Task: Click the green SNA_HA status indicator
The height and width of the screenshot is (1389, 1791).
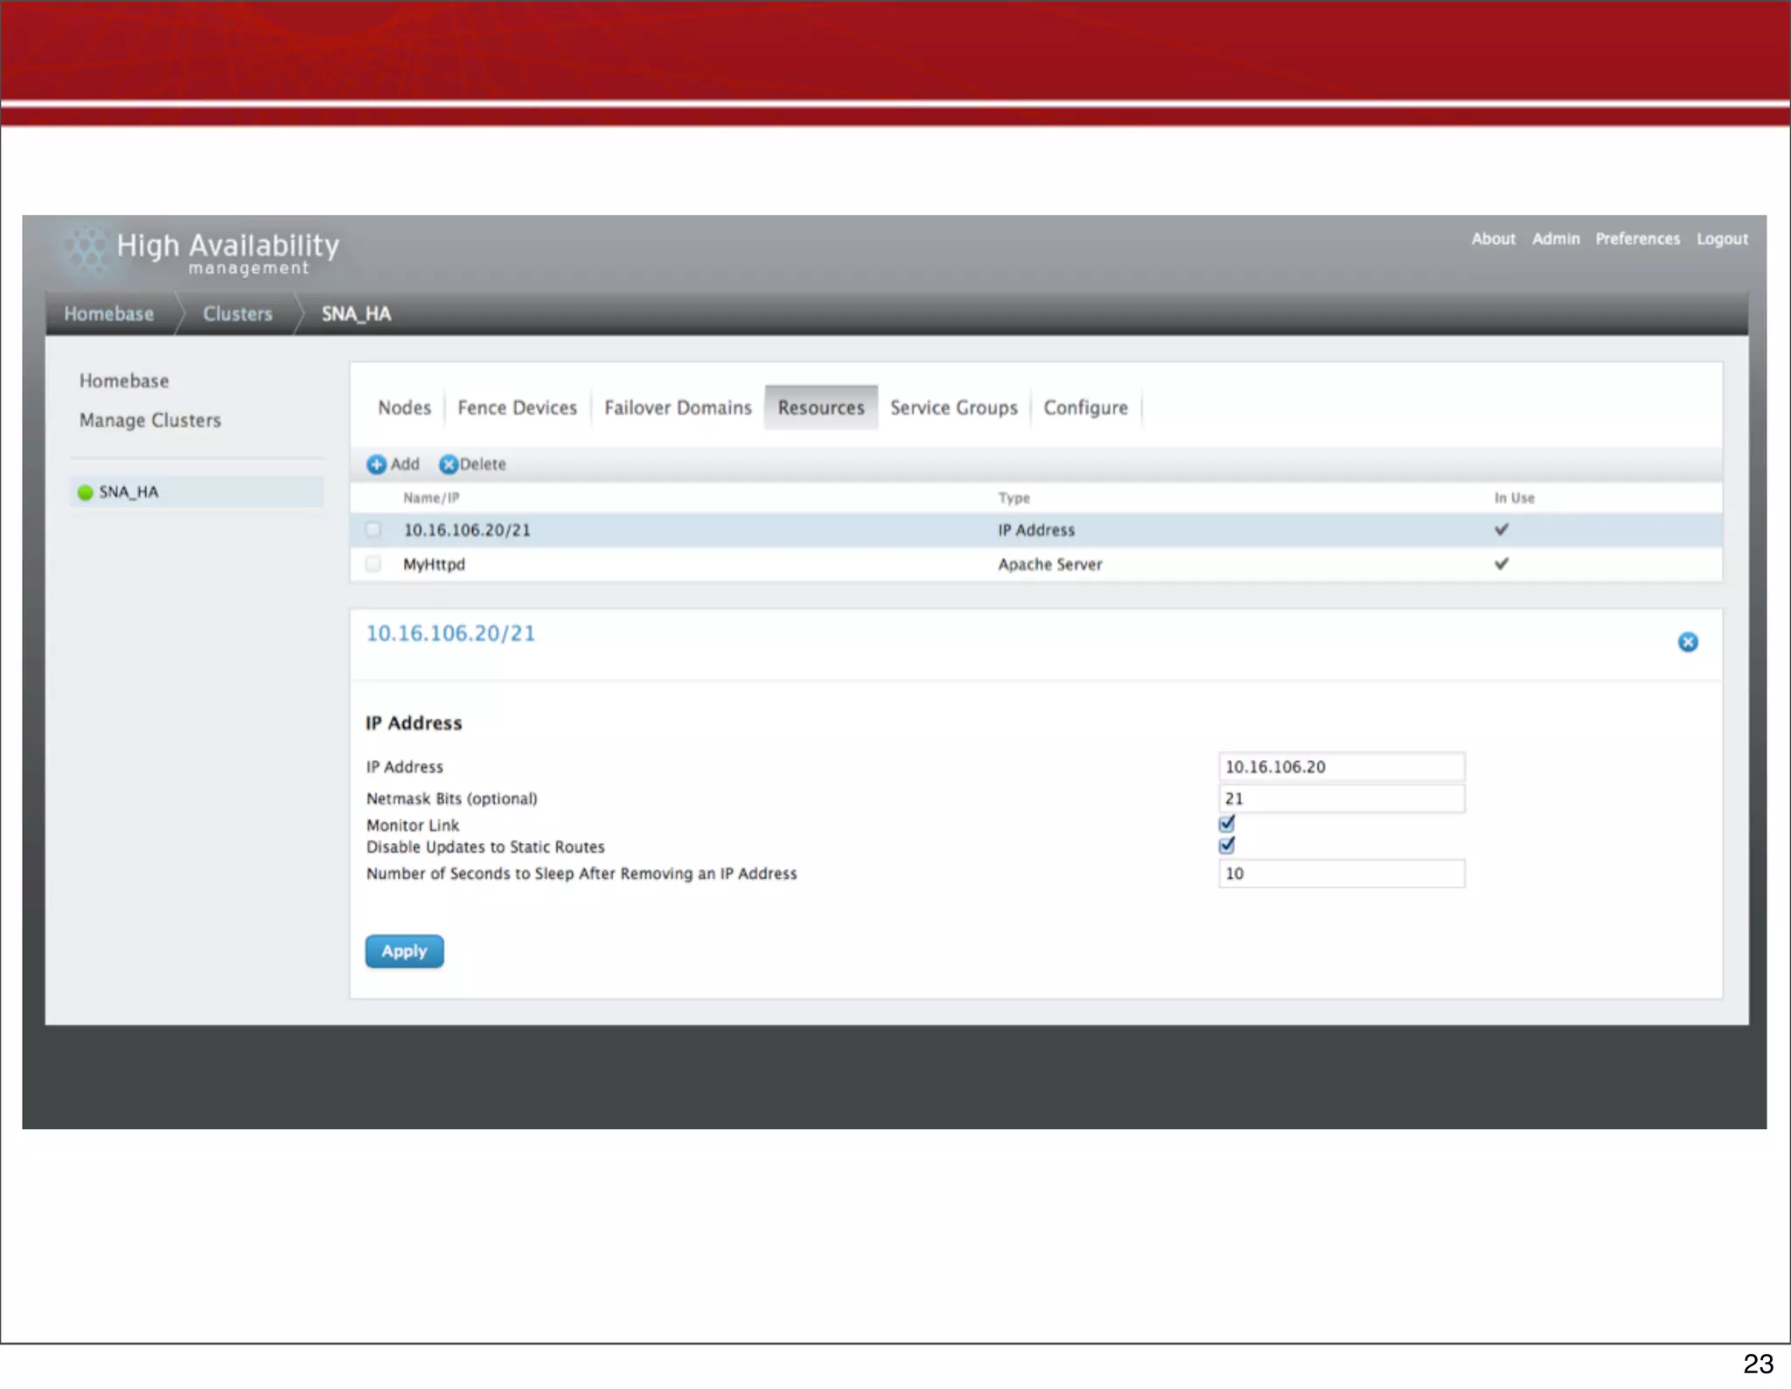Action: coord(85,492)
